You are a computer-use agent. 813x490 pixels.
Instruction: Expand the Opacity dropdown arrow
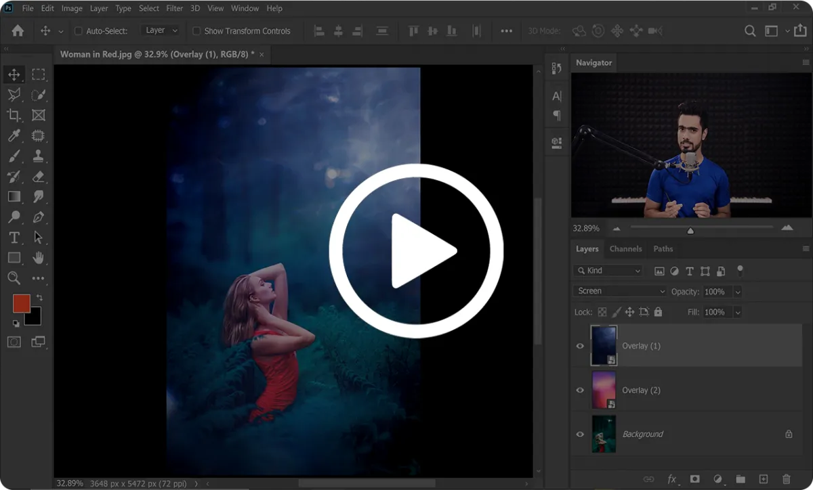coord(738,292)
